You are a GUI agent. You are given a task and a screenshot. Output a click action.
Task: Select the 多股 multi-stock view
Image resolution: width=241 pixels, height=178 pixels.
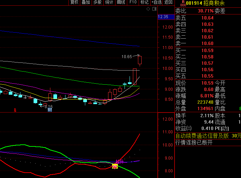point(98,2)
